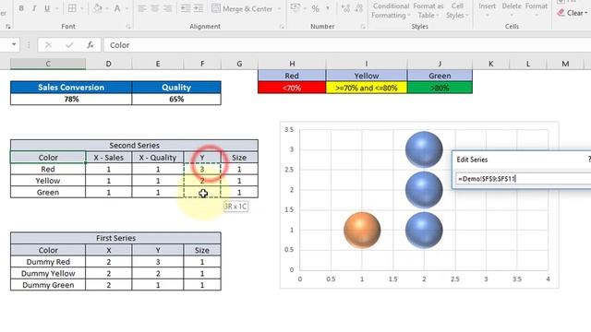
Task: Click the Edit Series range input field
Action: coord(524,179)
